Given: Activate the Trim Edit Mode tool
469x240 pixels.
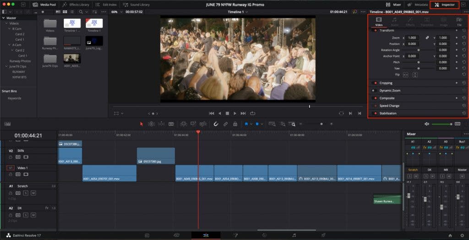Looking at the screenshot, I should pos(151,124).
